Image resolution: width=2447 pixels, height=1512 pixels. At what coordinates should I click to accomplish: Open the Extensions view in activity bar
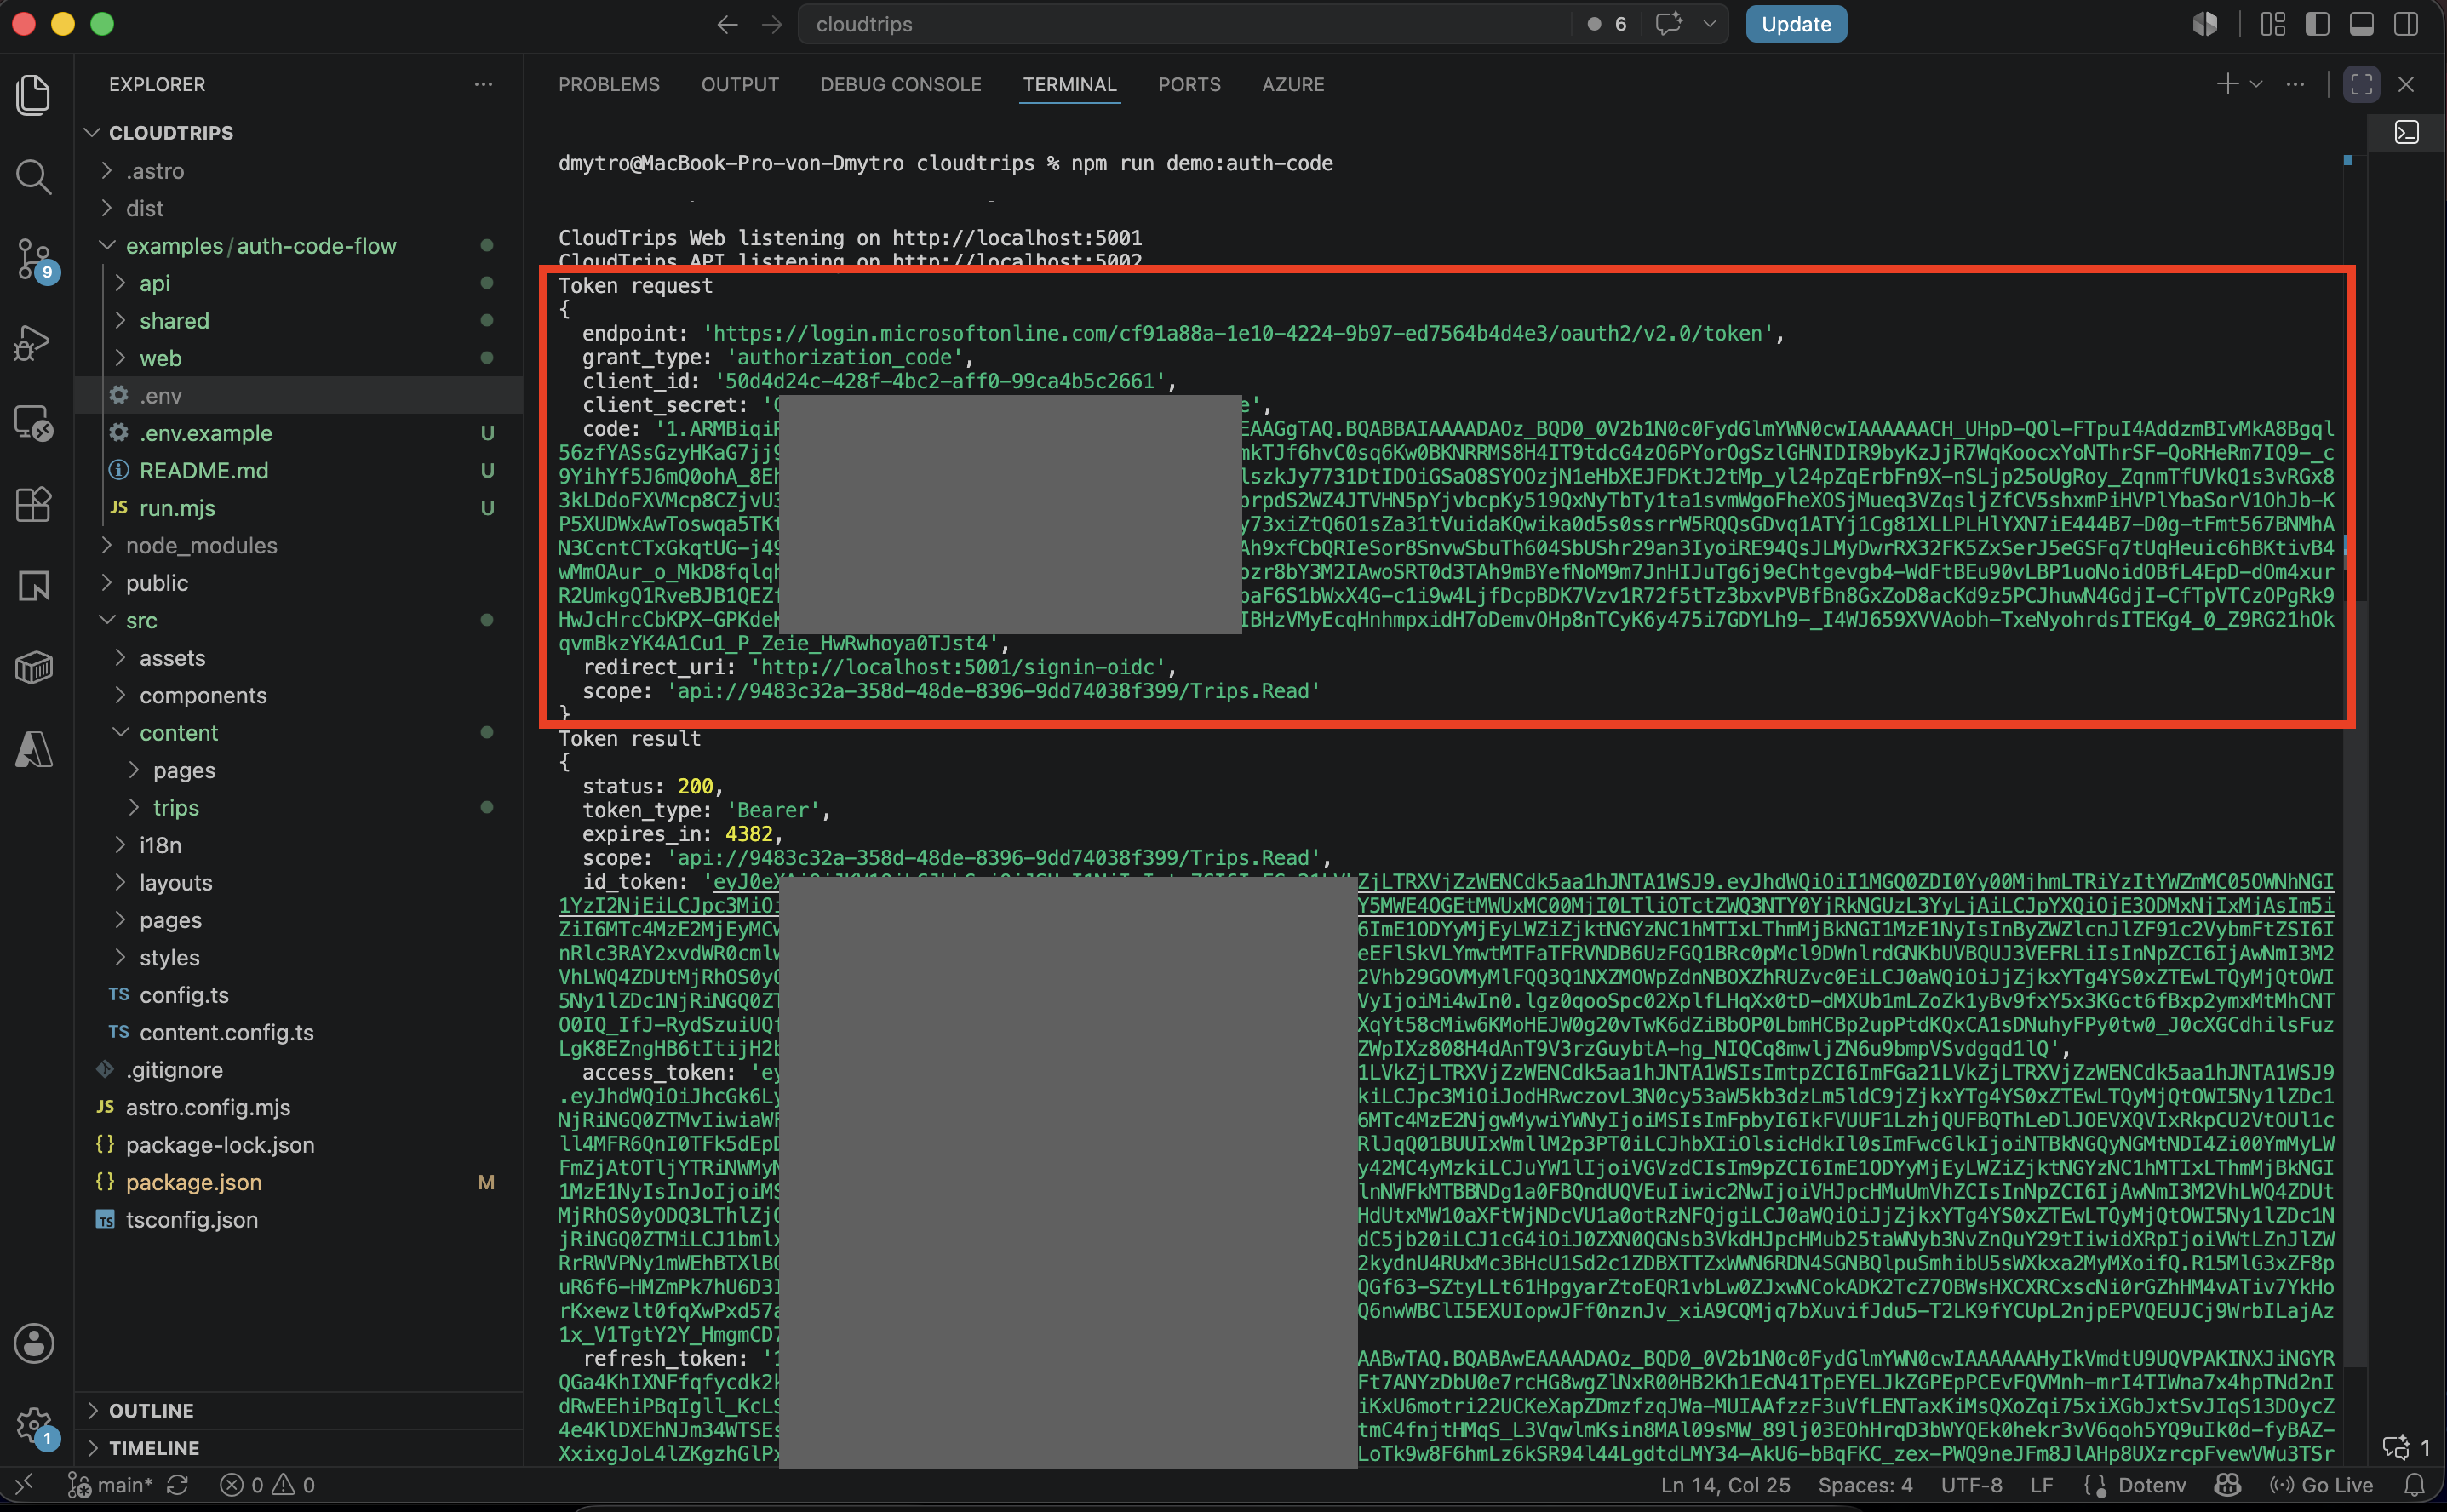[x=34, y=504]
